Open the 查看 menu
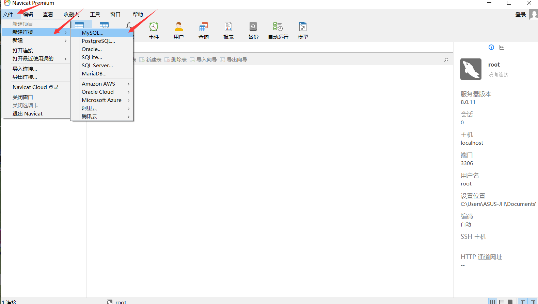Screen dimensions: 538x304 tap(48, 15)
